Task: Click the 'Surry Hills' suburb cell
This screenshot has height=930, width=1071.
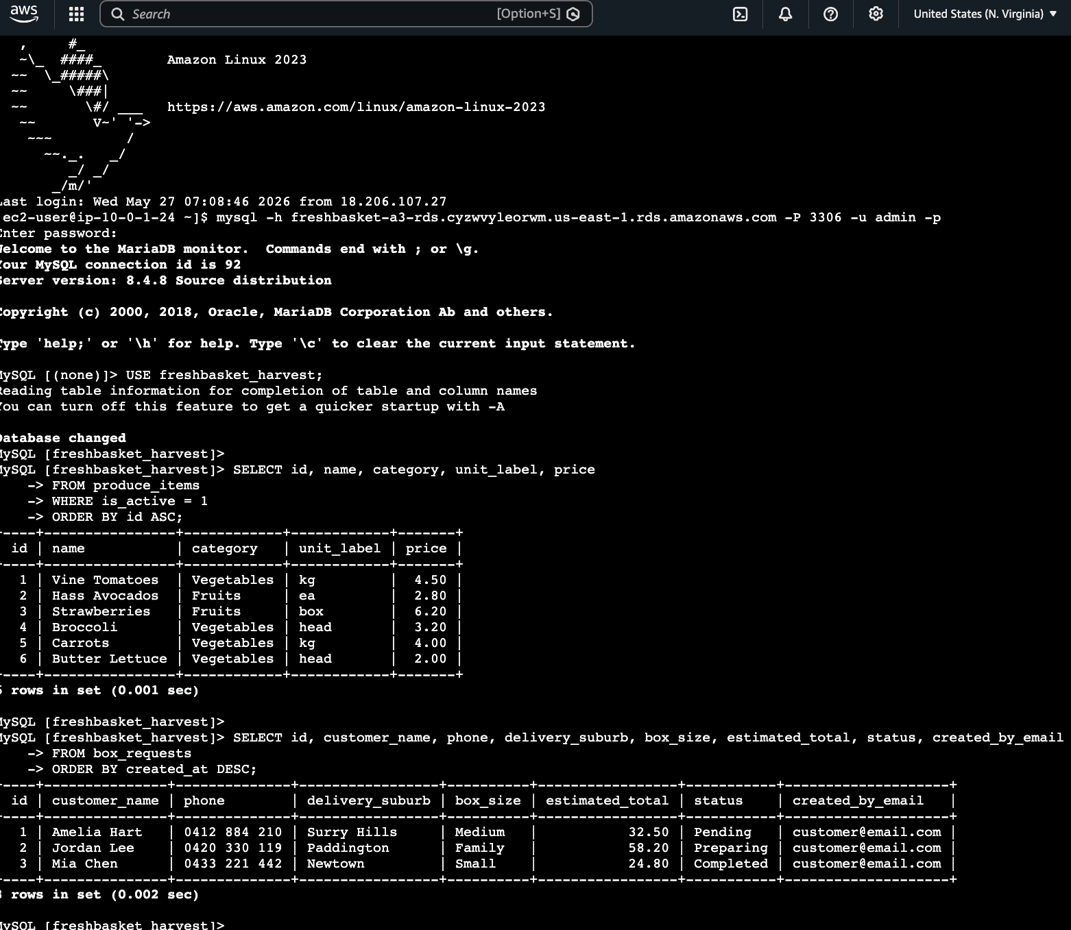Action: [x=352, y=832]
